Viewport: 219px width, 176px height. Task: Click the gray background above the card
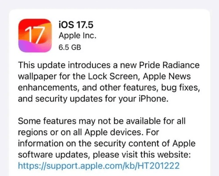click(109, 4)
